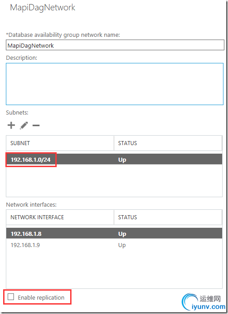Click empty area in subnets list
This screenshot has height=314, width=228.
[114, 181]
